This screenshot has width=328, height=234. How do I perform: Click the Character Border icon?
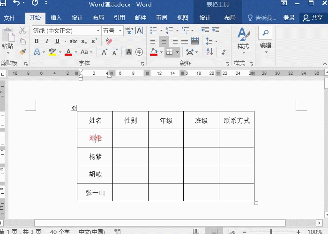point(139,30)
